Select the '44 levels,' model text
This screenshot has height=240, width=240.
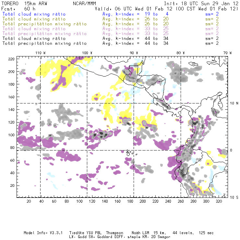point(183,233)
